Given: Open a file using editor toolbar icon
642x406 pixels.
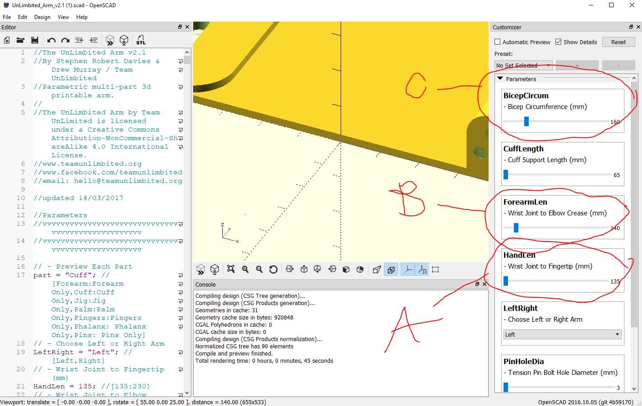Looking at the screenshot, I should click(20, 40).
